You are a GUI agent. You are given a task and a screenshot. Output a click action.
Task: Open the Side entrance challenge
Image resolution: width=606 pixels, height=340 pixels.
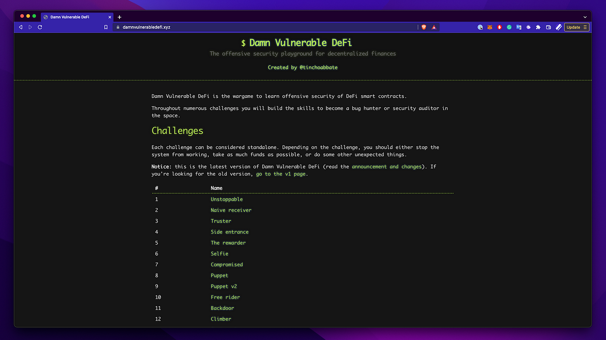point(230,232)
